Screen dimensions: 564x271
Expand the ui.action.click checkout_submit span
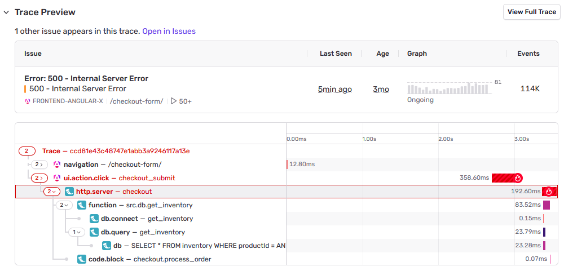click(x=39, y=178)
